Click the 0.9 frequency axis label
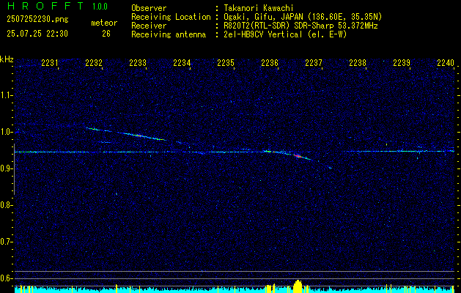461x293 pixels. [x=6, y=168]
